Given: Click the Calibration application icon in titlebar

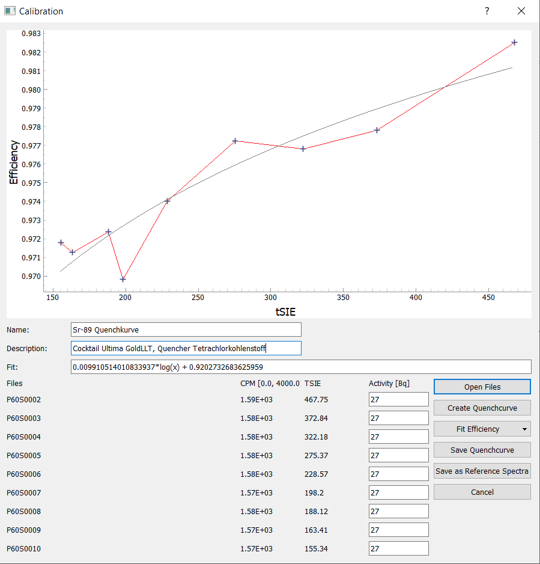Looking at the screenshot, I should (x=9, y=11).
